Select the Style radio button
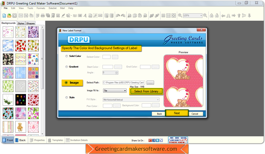Image resolution: width=265 pixels, height=154 pixels. [x=67, y=97]
